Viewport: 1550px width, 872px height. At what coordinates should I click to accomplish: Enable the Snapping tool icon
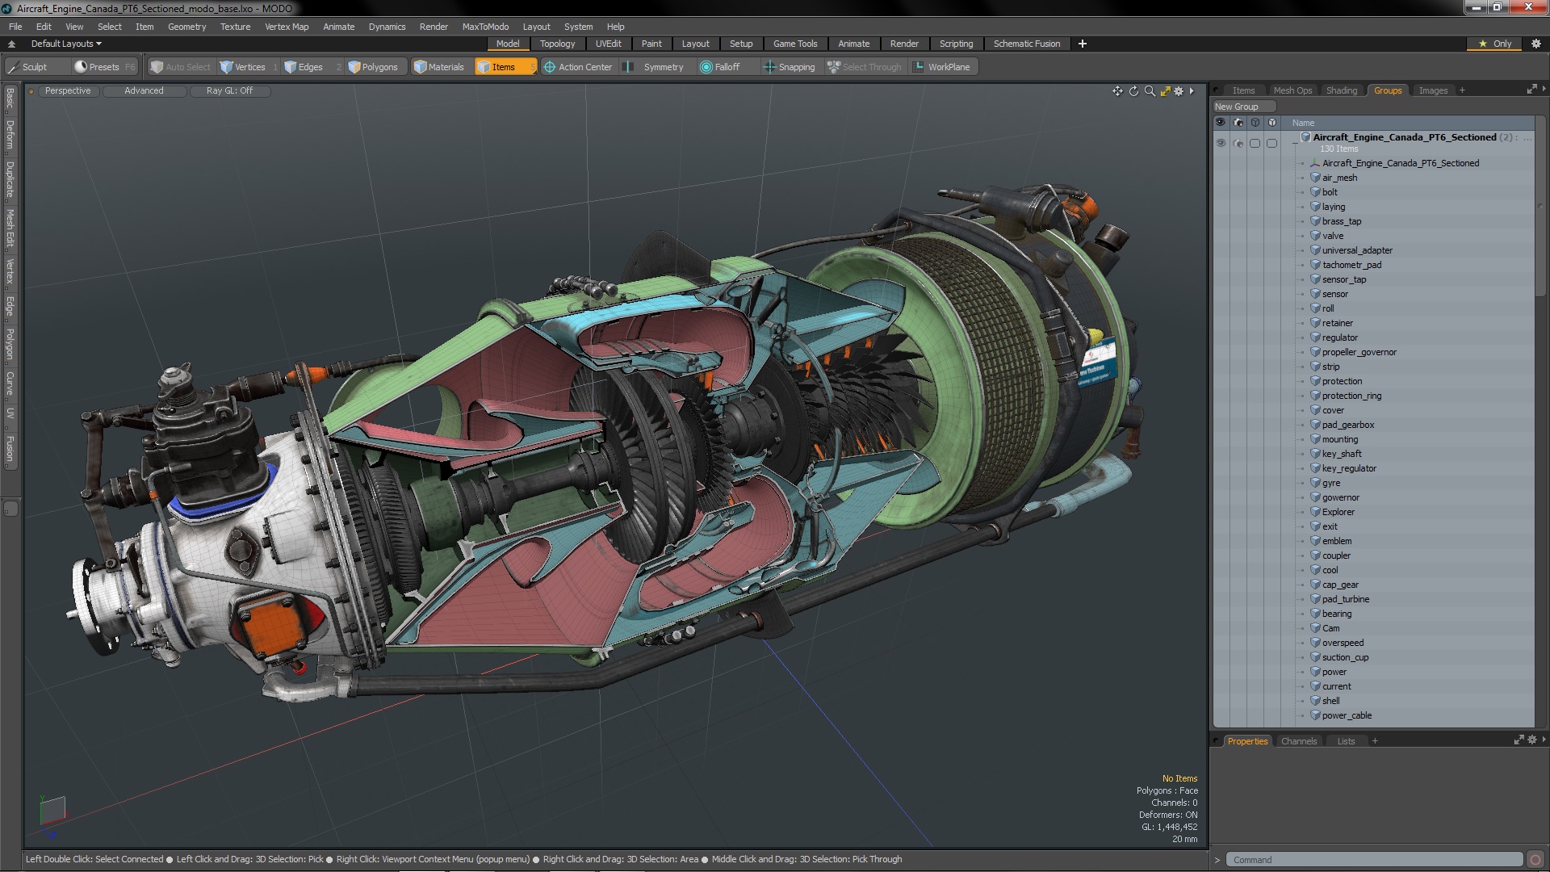tap(769, 67)
